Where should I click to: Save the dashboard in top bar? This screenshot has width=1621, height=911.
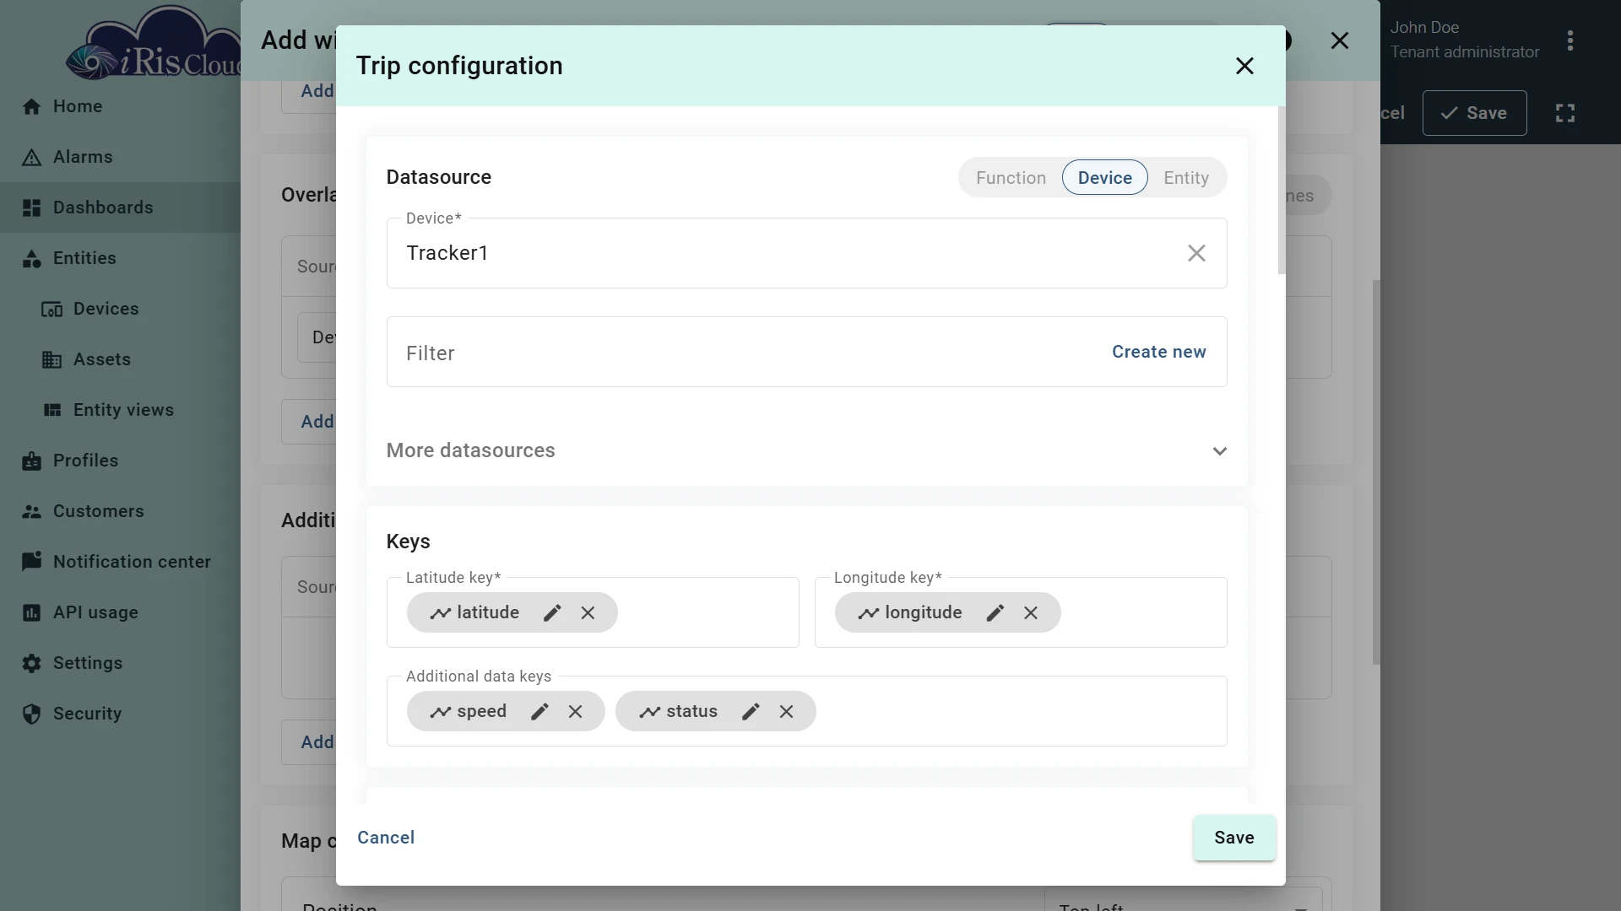[x=1474, y=113]
